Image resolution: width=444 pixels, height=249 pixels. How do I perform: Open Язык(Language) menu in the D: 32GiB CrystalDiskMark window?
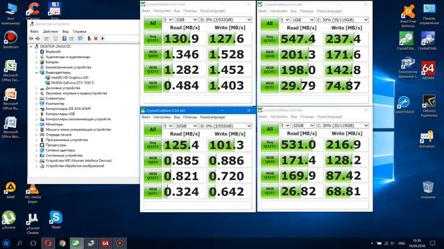(213, 117)
